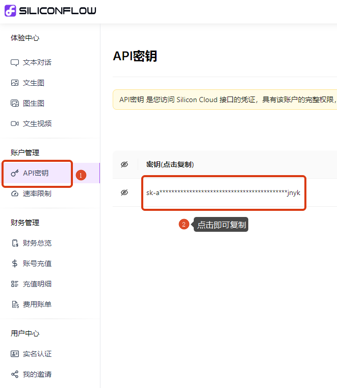337x388 pixels.
Task: Open the 速率限制 gauge icon
Action: coord(15,193)
